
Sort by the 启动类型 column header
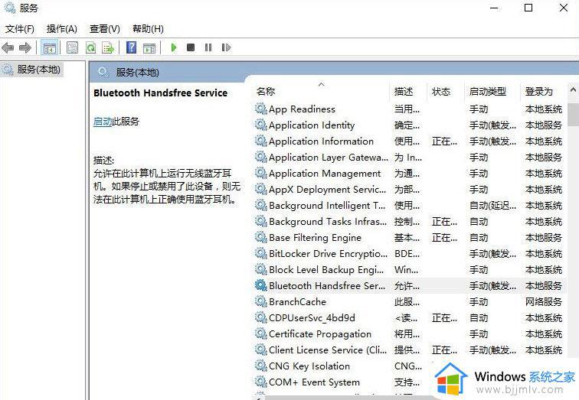[x=487, y=92]
